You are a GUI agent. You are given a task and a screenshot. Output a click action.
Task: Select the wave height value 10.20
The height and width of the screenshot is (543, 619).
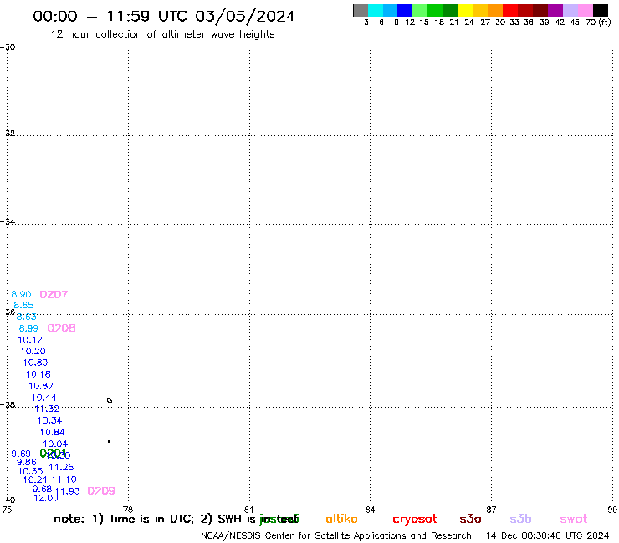point(33,351)
